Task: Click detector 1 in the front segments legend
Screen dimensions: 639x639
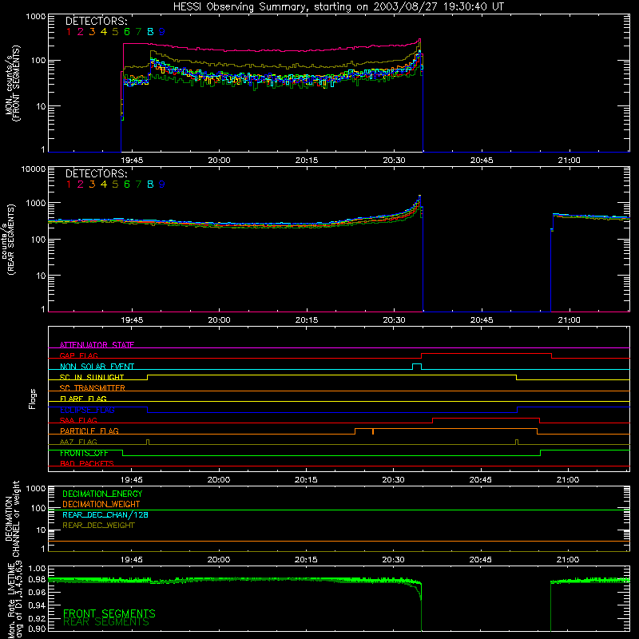Action: tap(69, 32)
